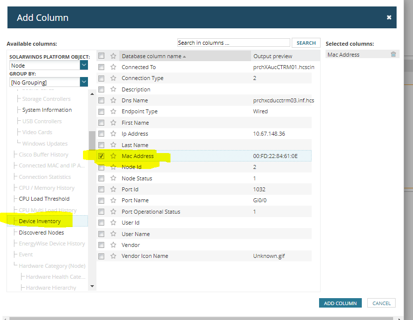Click the tree scroll up arrow
The image size is (413, 320).
[92, 94]
